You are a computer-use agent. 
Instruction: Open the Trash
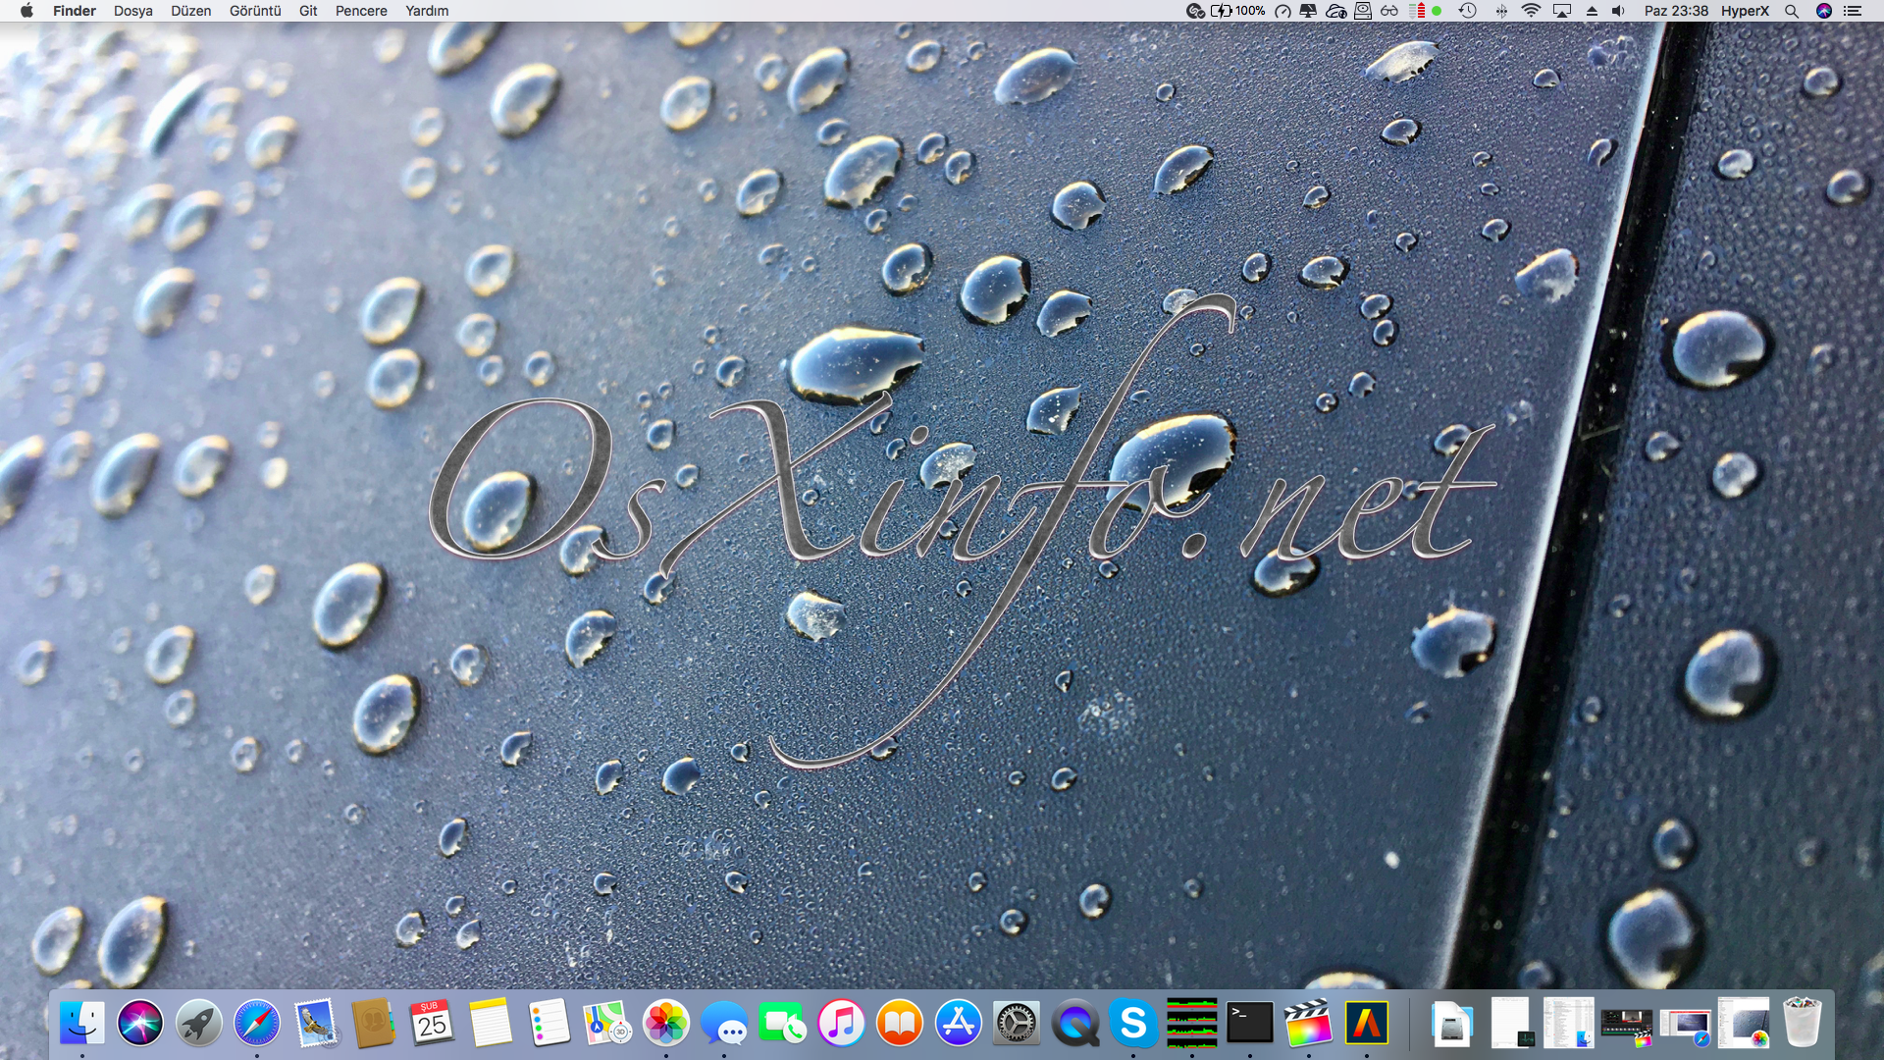click(1802, 1024)
